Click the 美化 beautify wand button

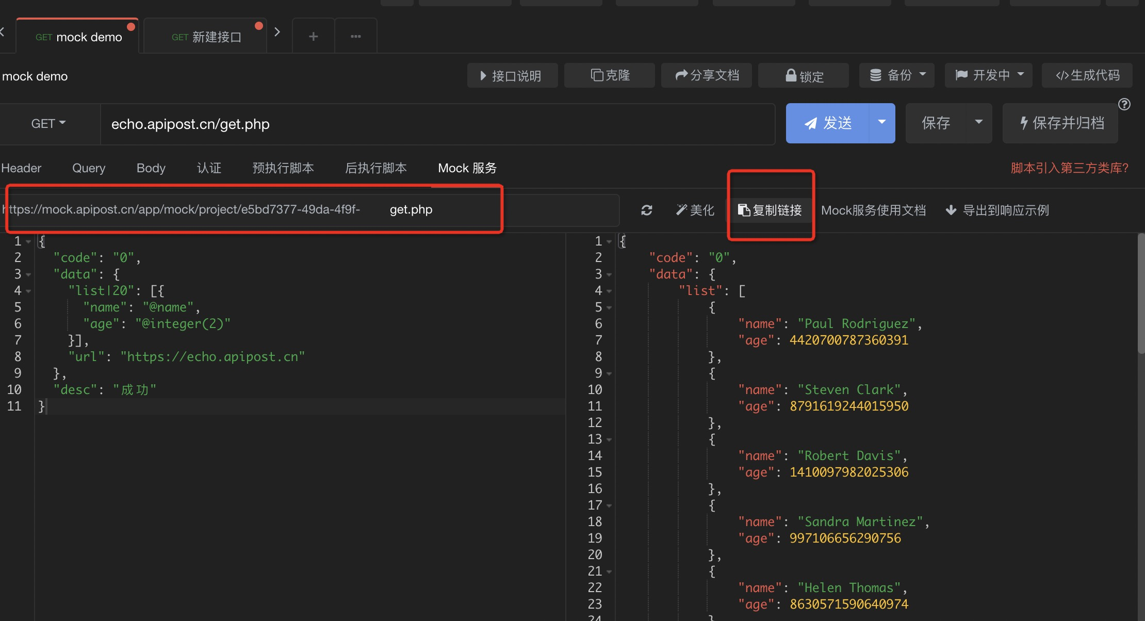click(x=695, y=210)
